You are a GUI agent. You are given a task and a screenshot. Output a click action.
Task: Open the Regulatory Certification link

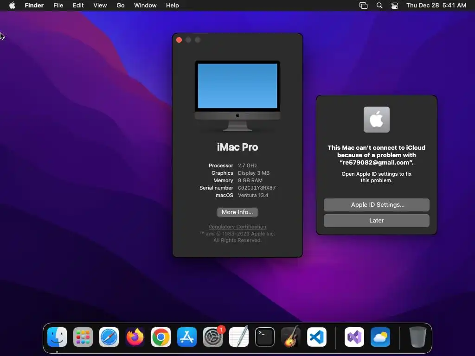coord(237,227)
